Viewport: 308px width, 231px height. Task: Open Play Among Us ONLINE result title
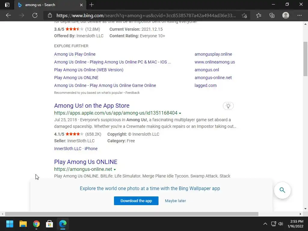86,162
